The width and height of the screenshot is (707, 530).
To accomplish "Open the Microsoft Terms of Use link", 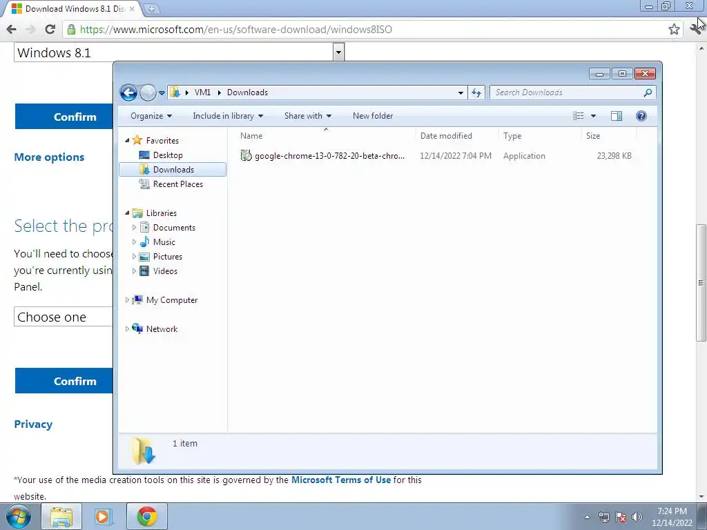I will [341, 480].
